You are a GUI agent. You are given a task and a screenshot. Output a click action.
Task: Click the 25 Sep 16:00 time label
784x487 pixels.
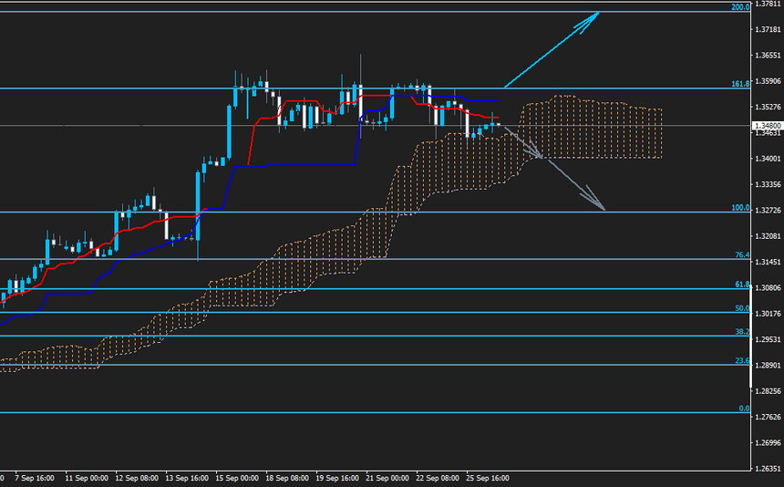point(488,479)
